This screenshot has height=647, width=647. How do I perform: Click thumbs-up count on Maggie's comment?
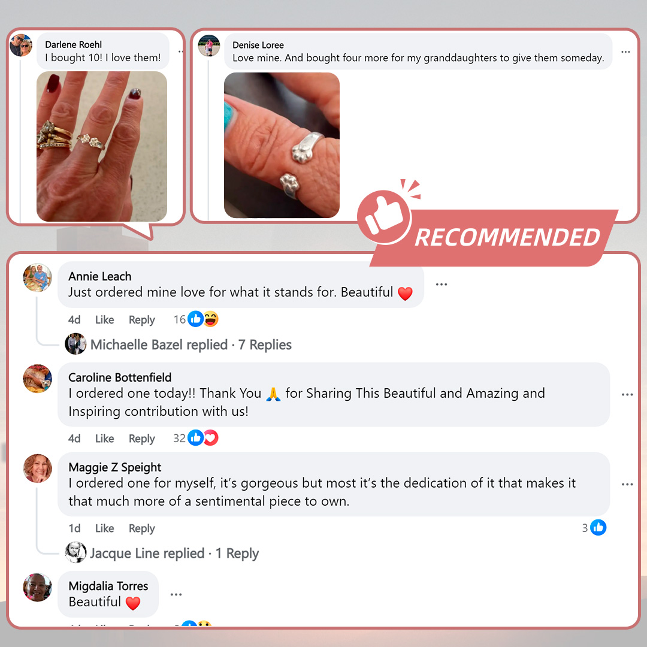click(x=594, y=528)
